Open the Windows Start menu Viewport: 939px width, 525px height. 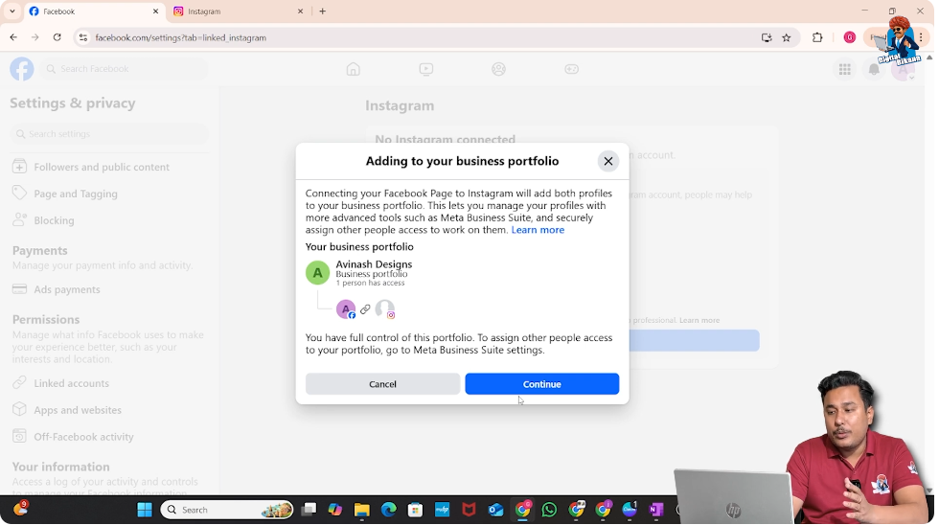145,510
